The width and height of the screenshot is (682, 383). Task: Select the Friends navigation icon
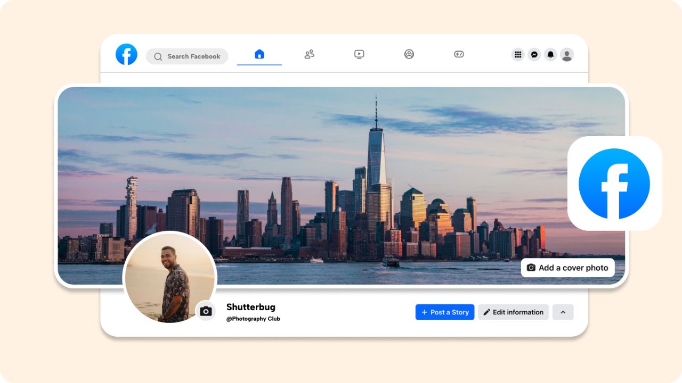pos(310,54)
